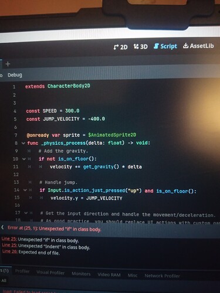Add a new scene tab with plus icon
Viewport: 220px width, 293px height.
tap(8, 64)
